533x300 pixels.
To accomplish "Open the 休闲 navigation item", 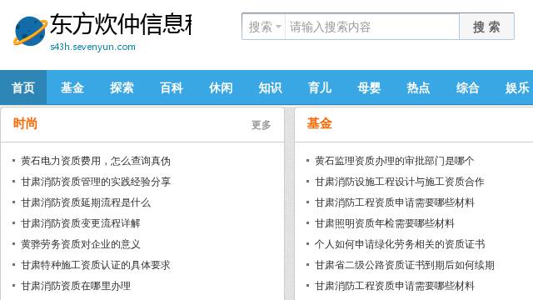I will click(x=221, y=87).
